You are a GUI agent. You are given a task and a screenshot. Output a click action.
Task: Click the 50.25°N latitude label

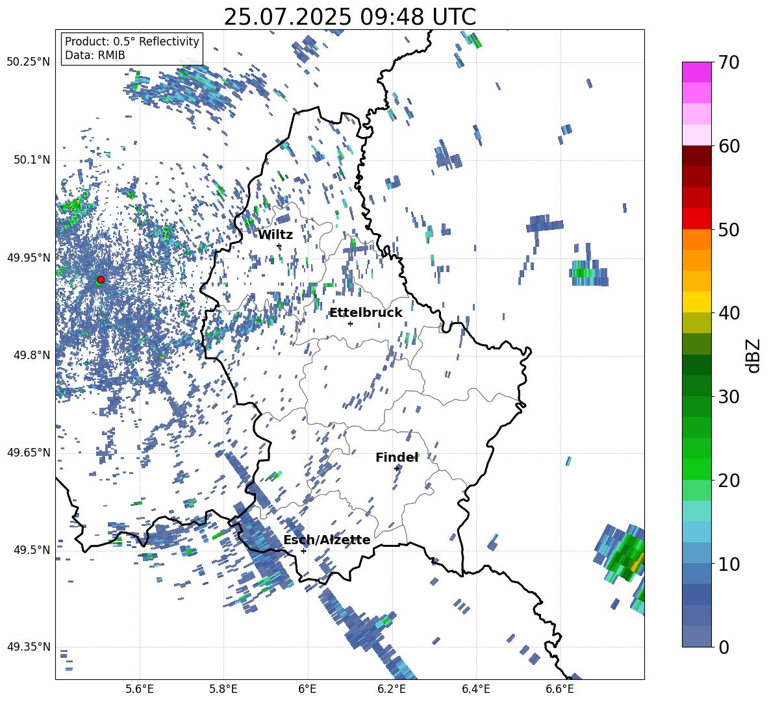point(29,62)
